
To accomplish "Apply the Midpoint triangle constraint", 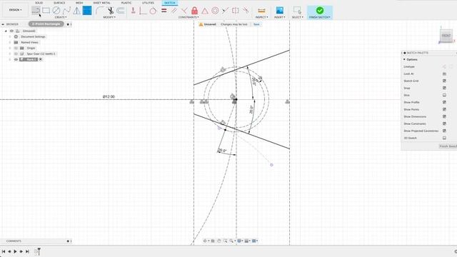I will pyautogui.click(x=205, y=11).
